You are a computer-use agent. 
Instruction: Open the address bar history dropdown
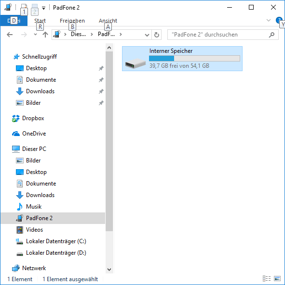click(147, 35)
